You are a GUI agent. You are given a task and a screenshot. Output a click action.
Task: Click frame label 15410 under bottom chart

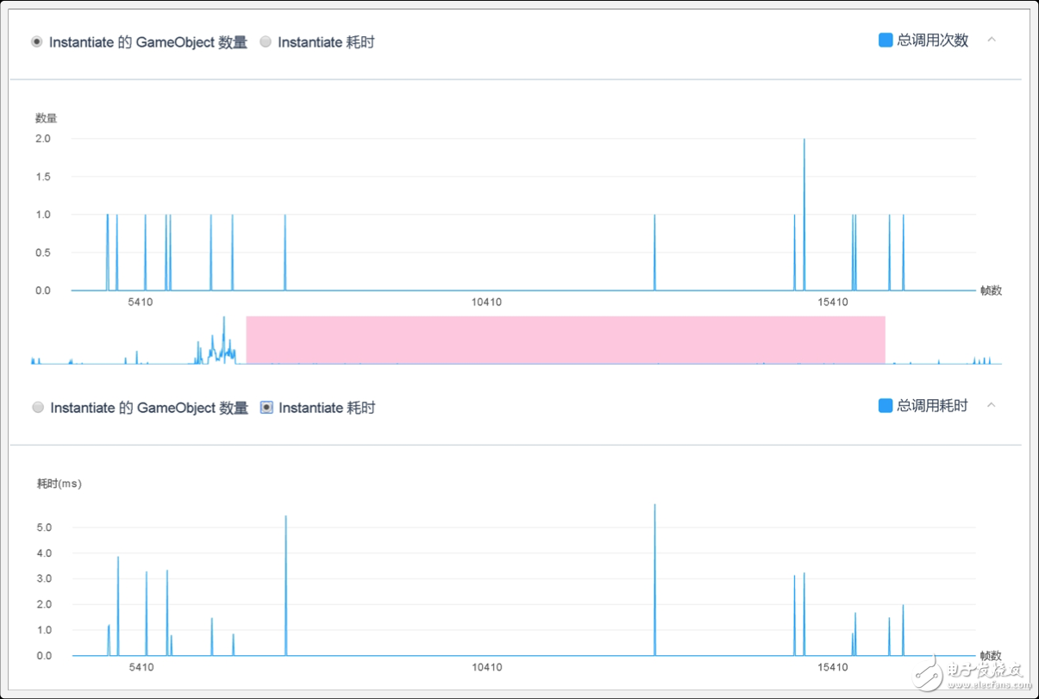834,668
